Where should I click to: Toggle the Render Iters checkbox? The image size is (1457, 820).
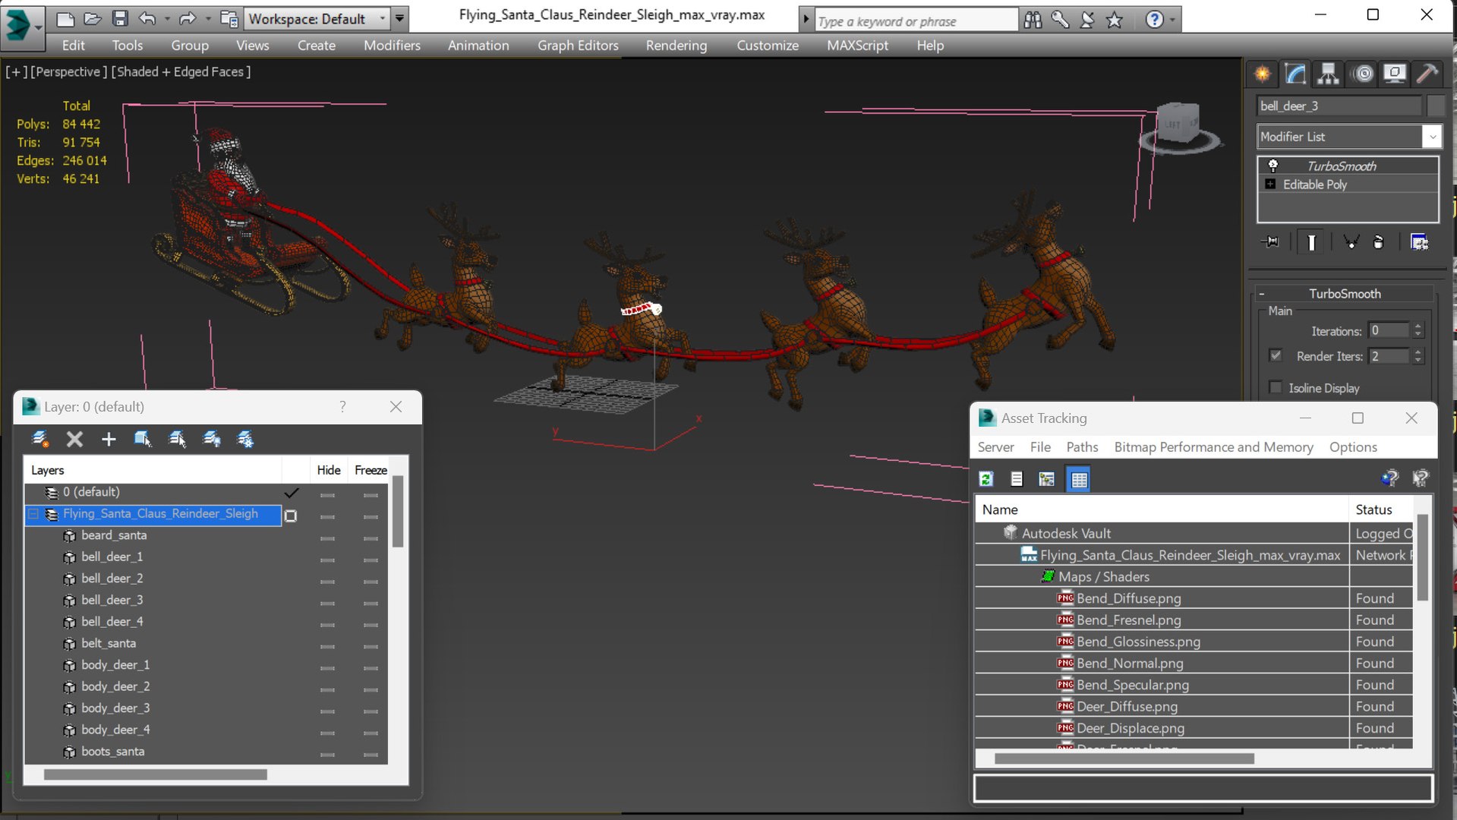1276,355
